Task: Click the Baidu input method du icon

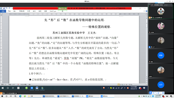Action: point(150,93)
